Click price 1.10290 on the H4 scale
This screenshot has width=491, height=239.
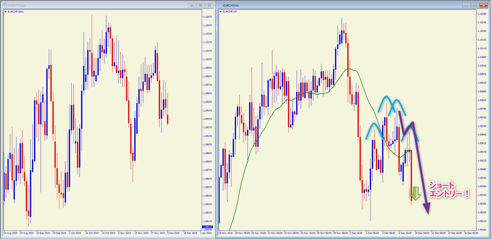pyautogui.click(x=482, y=14)
